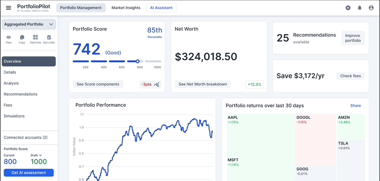Click the 742 portfolio score value
This screenshot has width=380, height=181.
87,49
